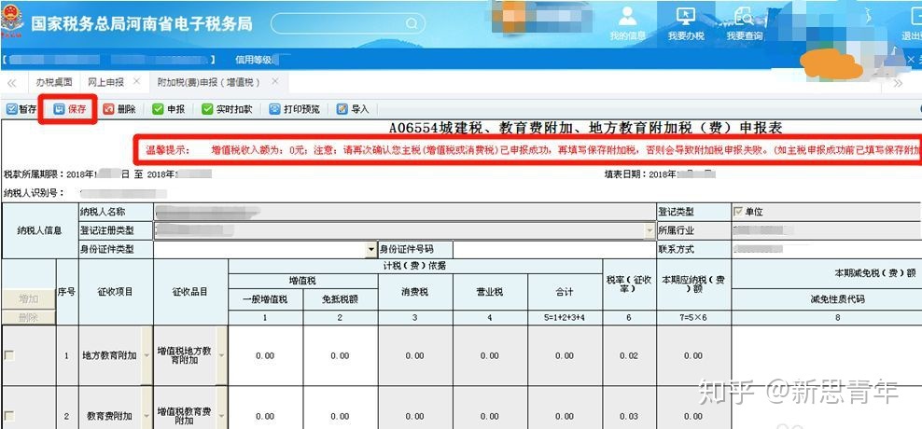The image size is (922, 429).
Task: Open 我要办税 (tax handling) in the header
Action: 686,22
